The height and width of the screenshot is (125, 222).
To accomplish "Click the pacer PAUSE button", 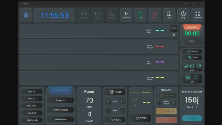I will click(115, 120).
